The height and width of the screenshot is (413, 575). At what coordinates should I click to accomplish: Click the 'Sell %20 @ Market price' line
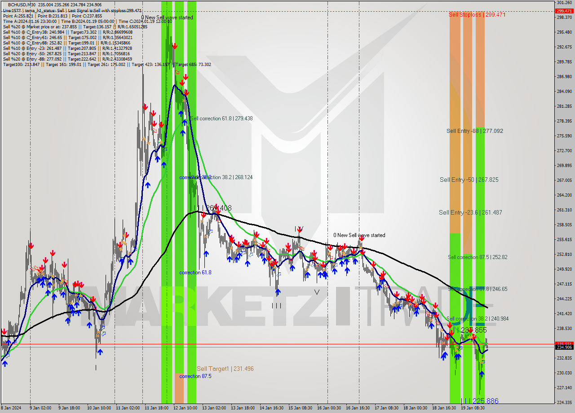[x=75, y=26]
